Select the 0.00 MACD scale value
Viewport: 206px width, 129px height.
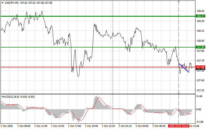click(199, 109)
